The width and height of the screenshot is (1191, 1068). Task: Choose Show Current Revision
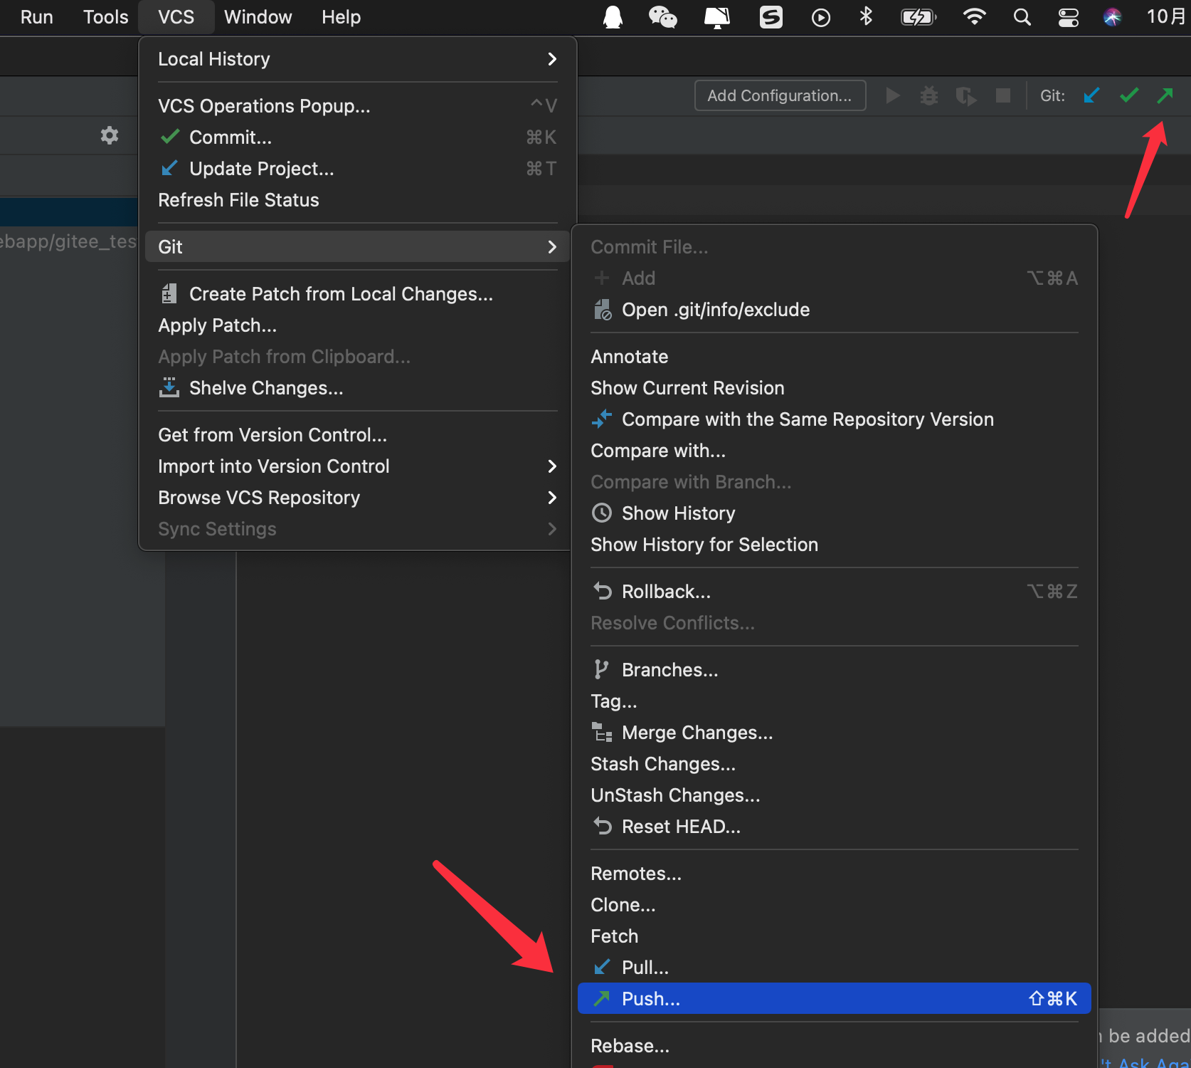(834, 388)
